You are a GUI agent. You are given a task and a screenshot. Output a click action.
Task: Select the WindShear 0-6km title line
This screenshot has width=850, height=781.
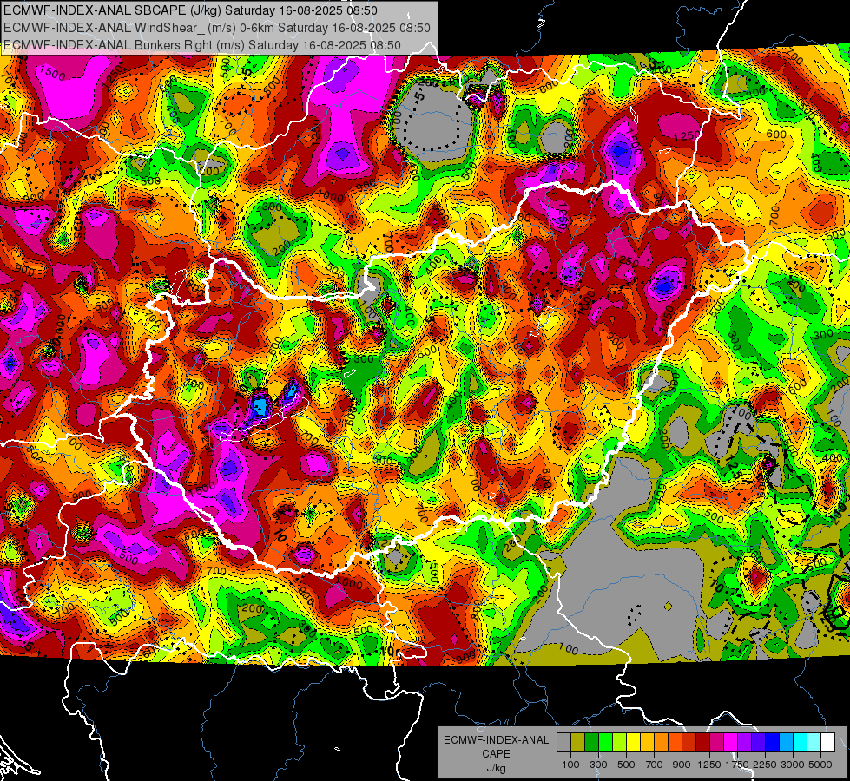[217, 28]
